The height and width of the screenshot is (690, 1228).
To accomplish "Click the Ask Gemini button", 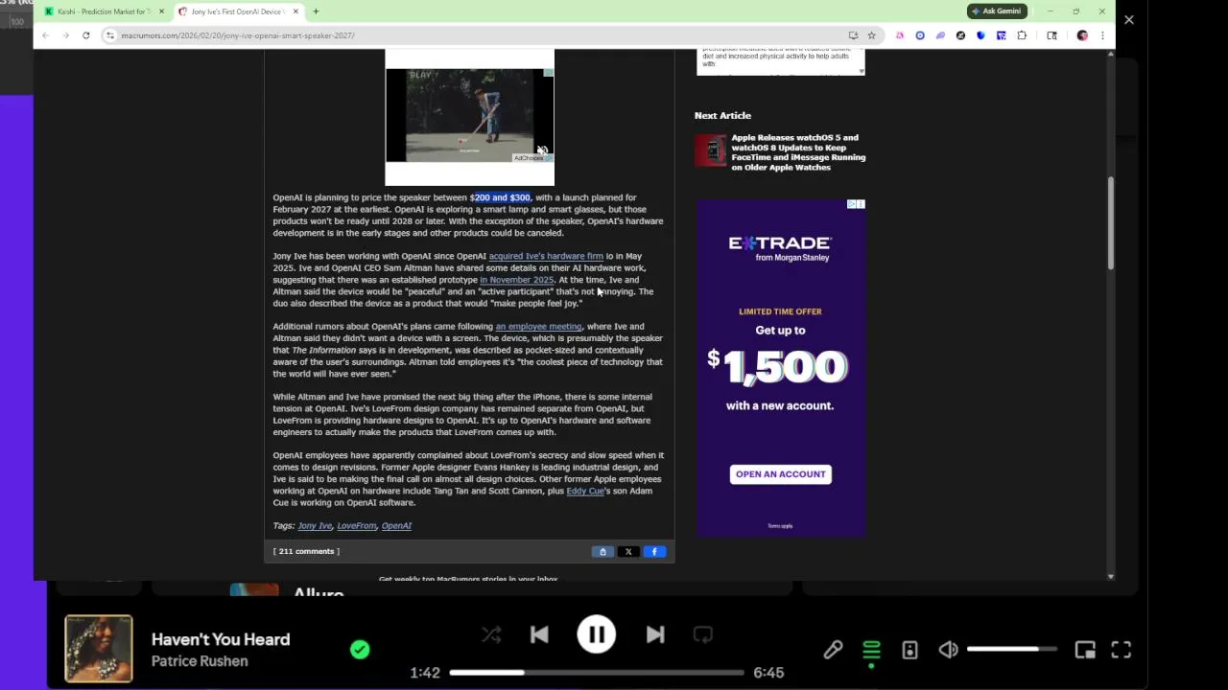I will pyautogui.click(x=998, y=11).
